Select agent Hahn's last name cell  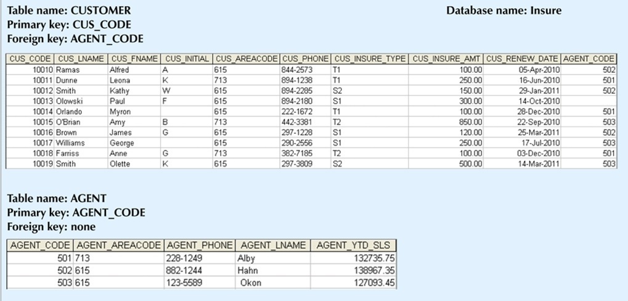[x=273, y=271]
